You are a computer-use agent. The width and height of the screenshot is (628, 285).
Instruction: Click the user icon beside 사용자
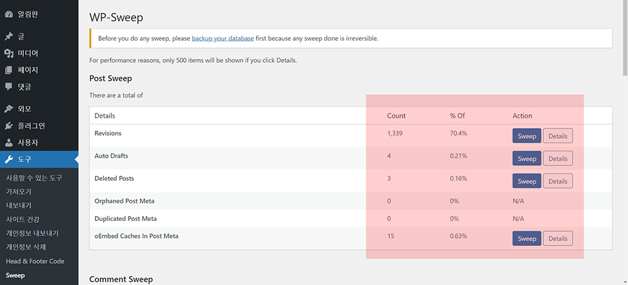point(9,142)
